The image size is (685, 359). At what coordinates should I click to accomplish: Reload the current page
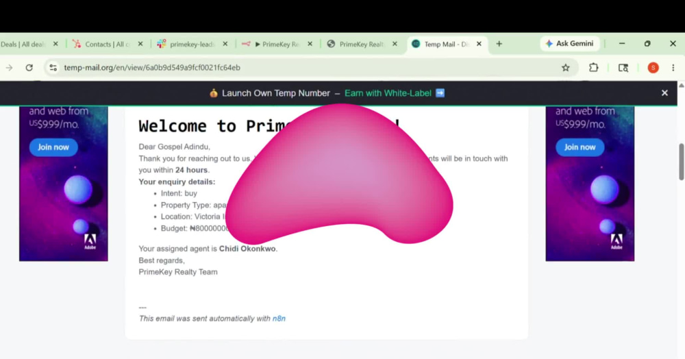29,68
